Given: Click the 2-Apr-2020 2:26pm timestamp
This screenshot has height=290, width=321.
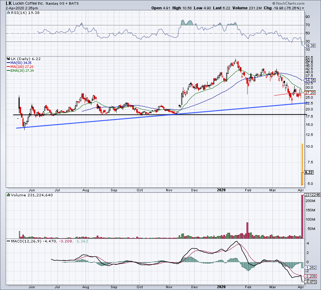Looking at the screenshot, I should (x=22, y=8).
